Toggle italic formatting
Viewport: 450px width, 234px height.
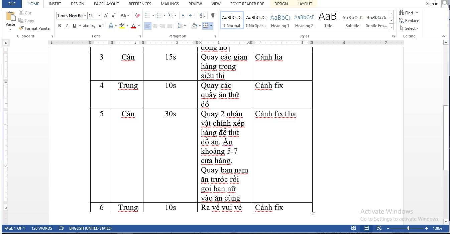coord(67,26)
